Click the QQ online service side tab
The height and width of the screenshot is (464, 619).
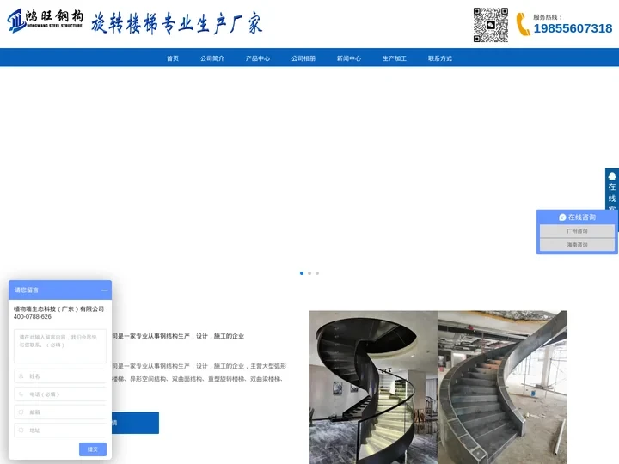(x=612, y=189)
